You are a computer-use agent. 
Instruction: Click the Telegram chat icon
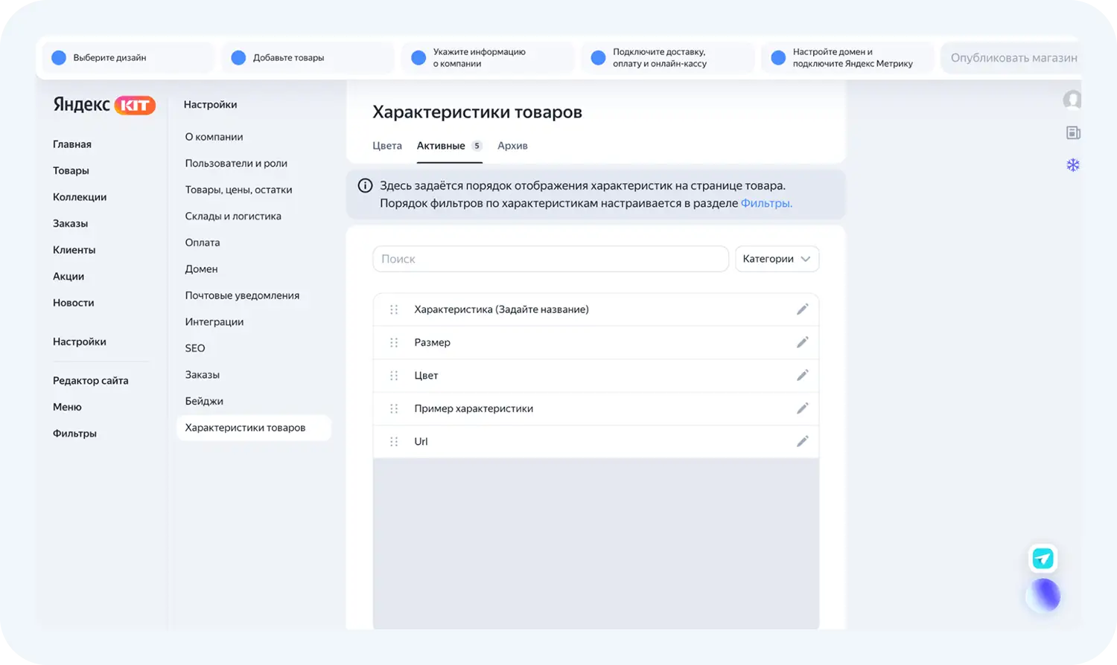[x=1043, y=559]
